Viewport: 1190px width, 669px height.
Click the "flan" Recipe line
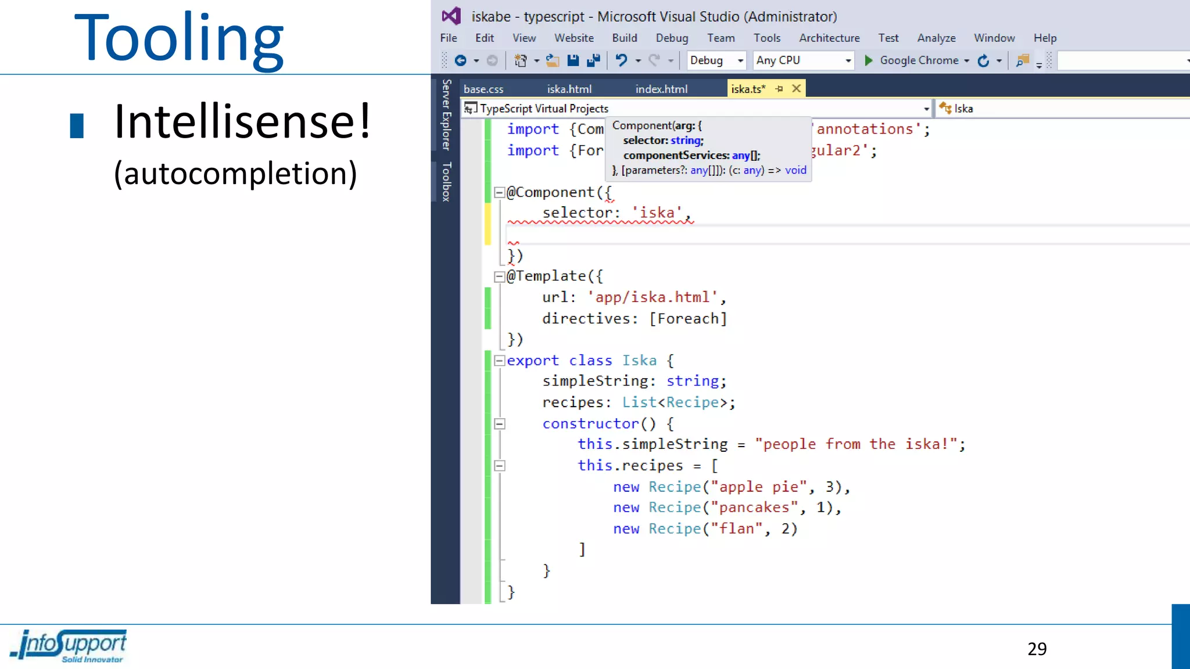[705, 529]
